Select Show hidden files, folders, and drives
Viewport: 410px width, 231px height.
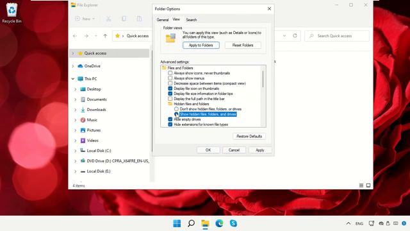pos(176,114)
